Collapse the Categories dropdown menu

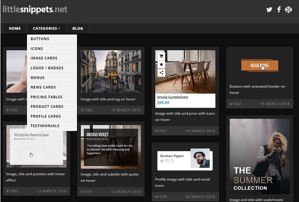(x=46, y=29)
